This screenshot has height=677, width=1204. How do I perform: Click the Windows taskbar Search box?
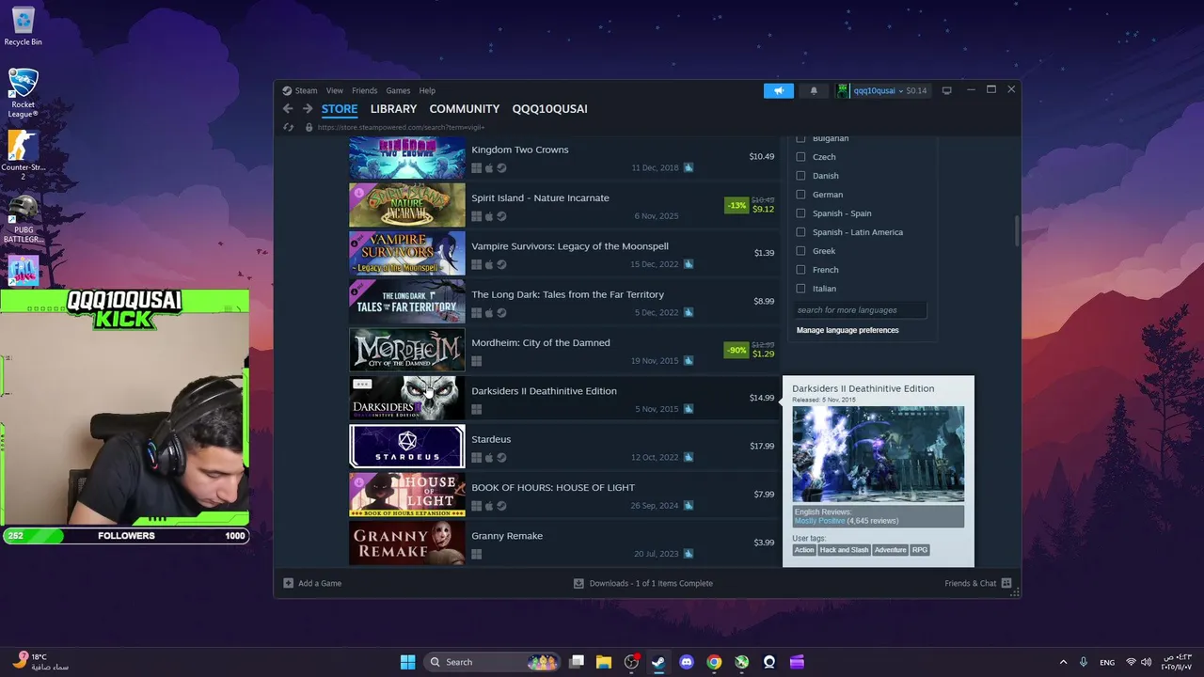[x=492, y=662]
